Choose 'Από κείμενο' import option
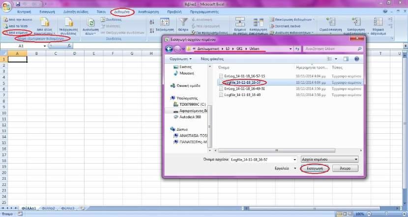408x217 pixels. (x=17, y=33)
